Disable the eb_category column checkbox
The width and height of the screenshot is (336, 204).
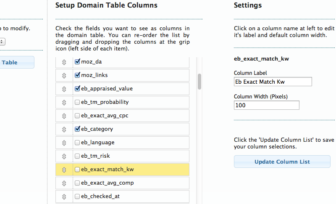(77, 129)
